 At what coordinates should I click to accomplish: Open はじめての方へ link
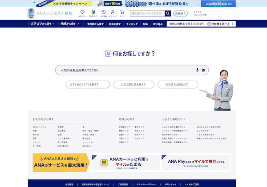pyautogui.click(x=203, y=131)
